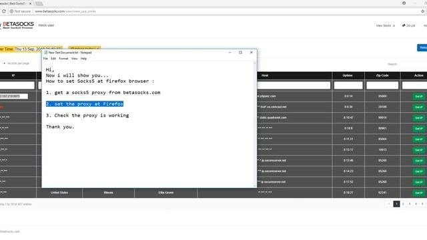Get IP for the quadranet.com host row

pos(418,118)
